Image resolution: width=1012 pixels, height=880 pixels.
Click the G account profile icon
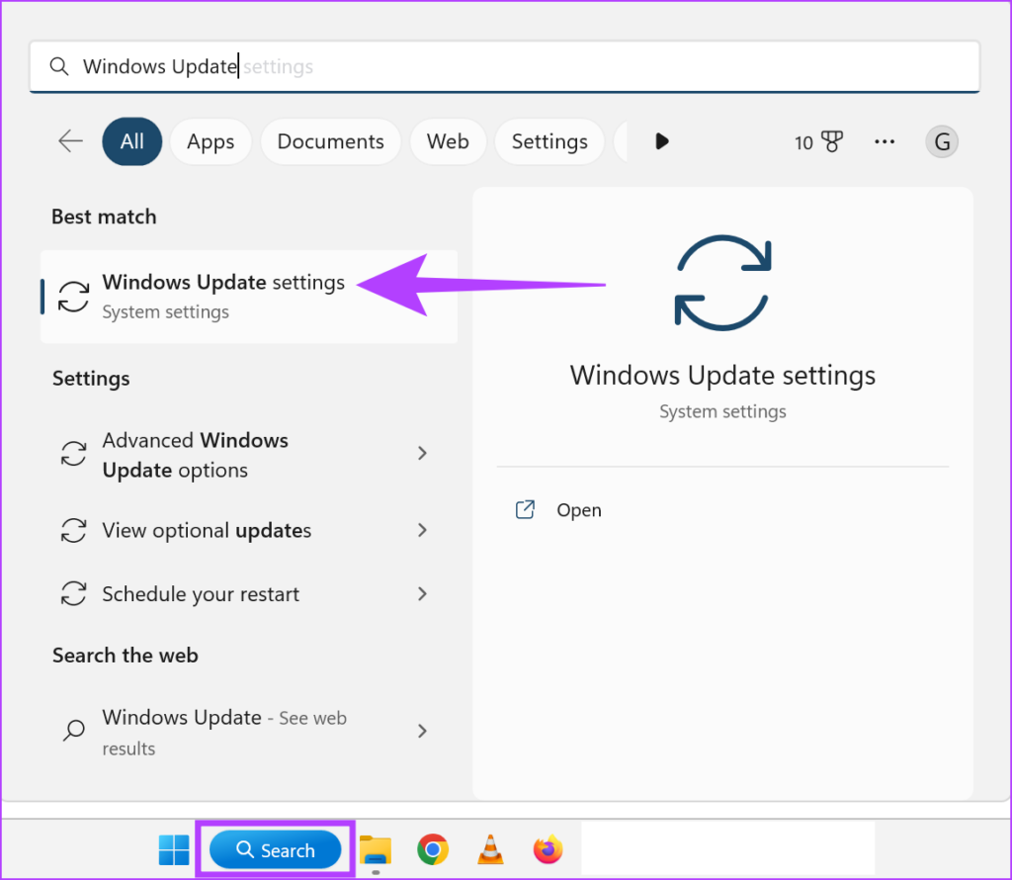click(941, 141)
